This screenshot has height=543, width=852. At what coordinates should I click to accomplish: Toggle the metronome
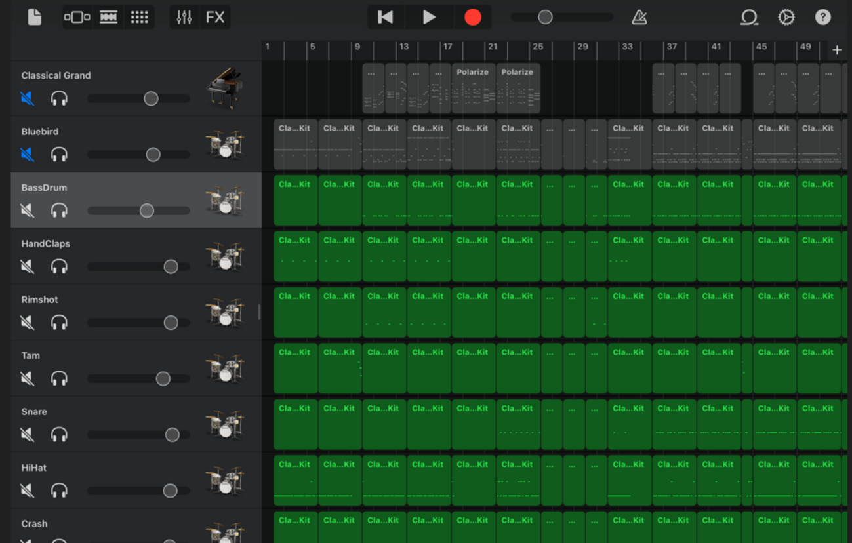click(x=639, y=17)
